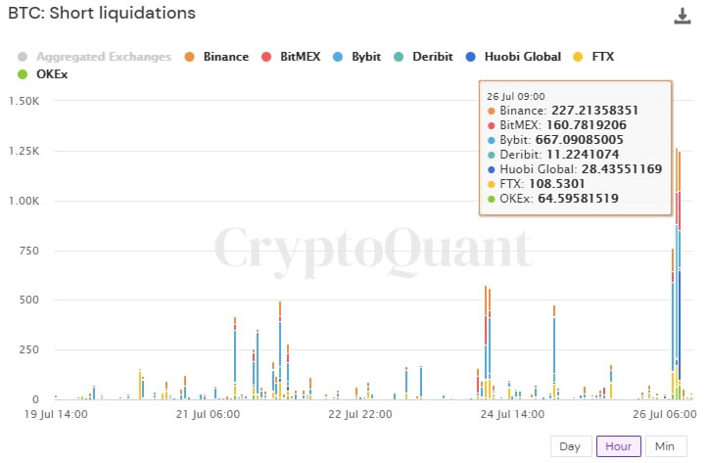This screenshot has height=463, width=708.
Task: Select the Hour interval button
Action: [618, 446]
